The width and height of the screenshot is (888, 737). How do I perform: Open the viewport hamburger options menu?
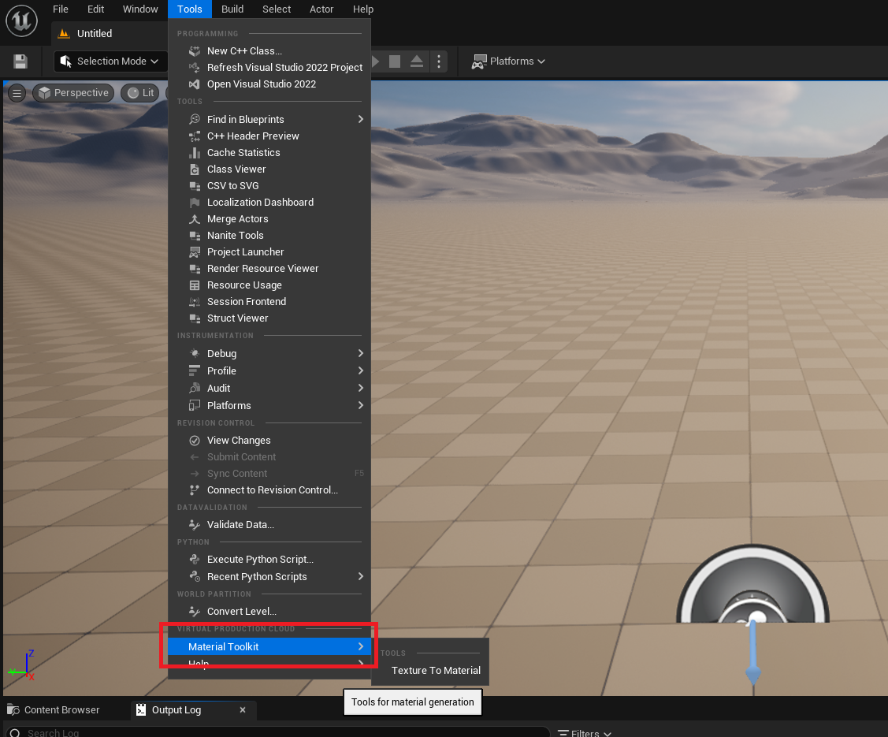click(x=17, y=93)
